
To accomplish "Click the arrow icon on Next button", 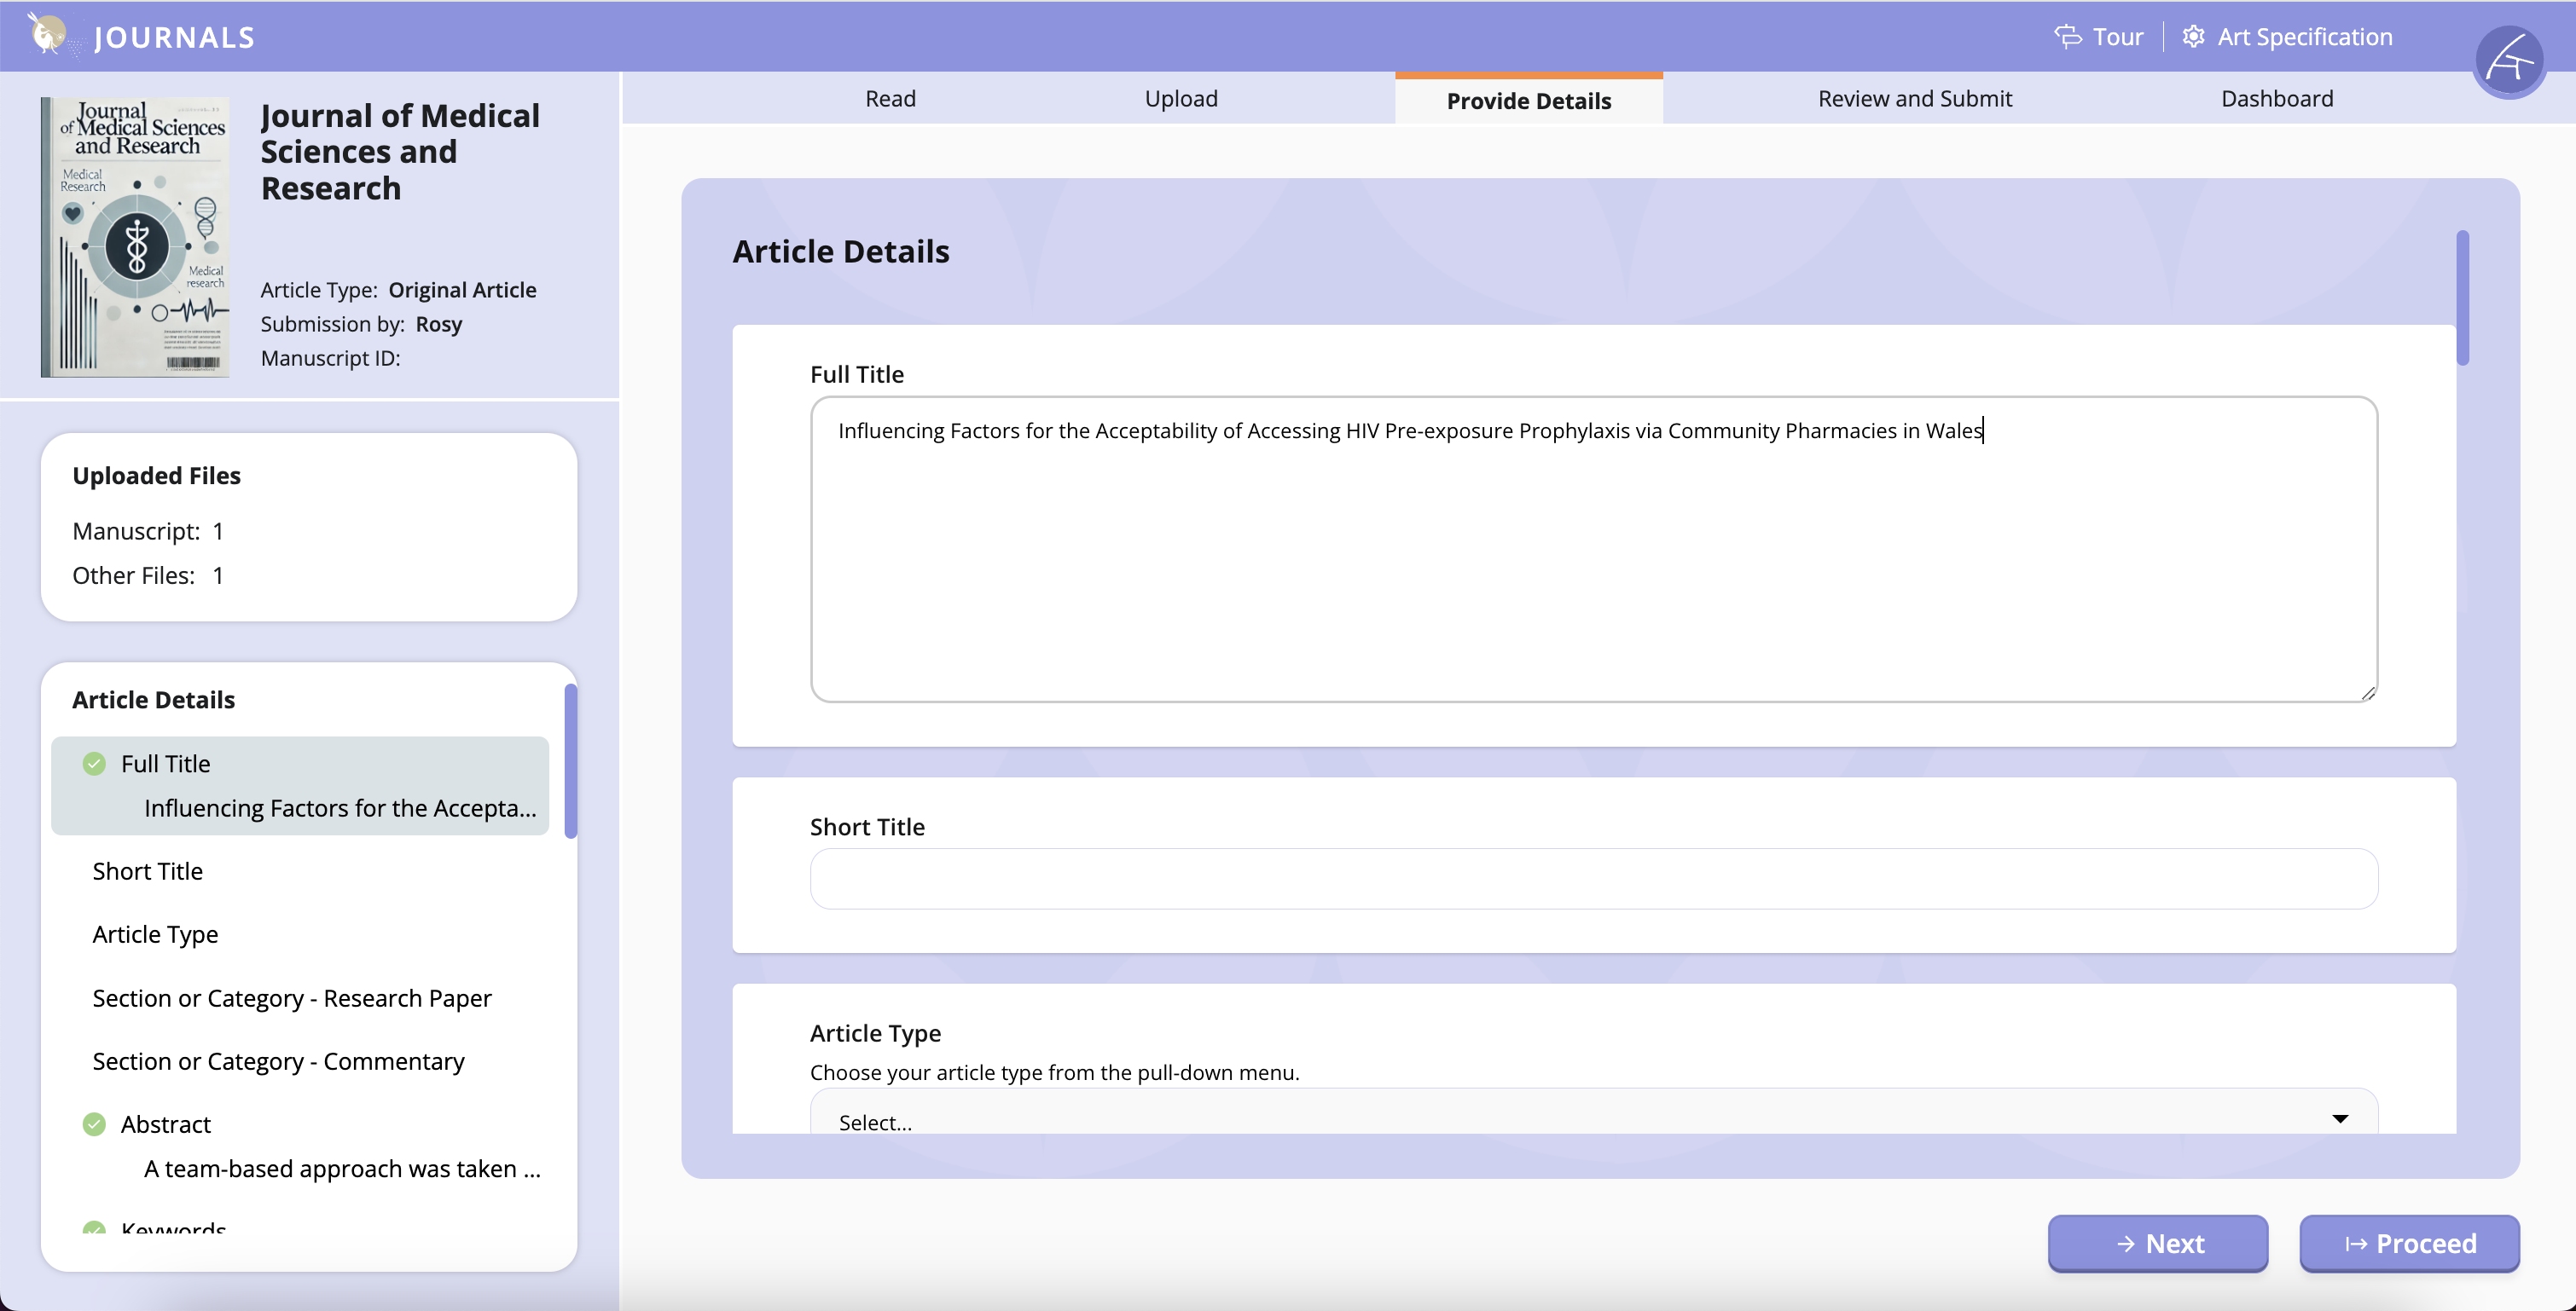I will click(x=2126, y=1244).
